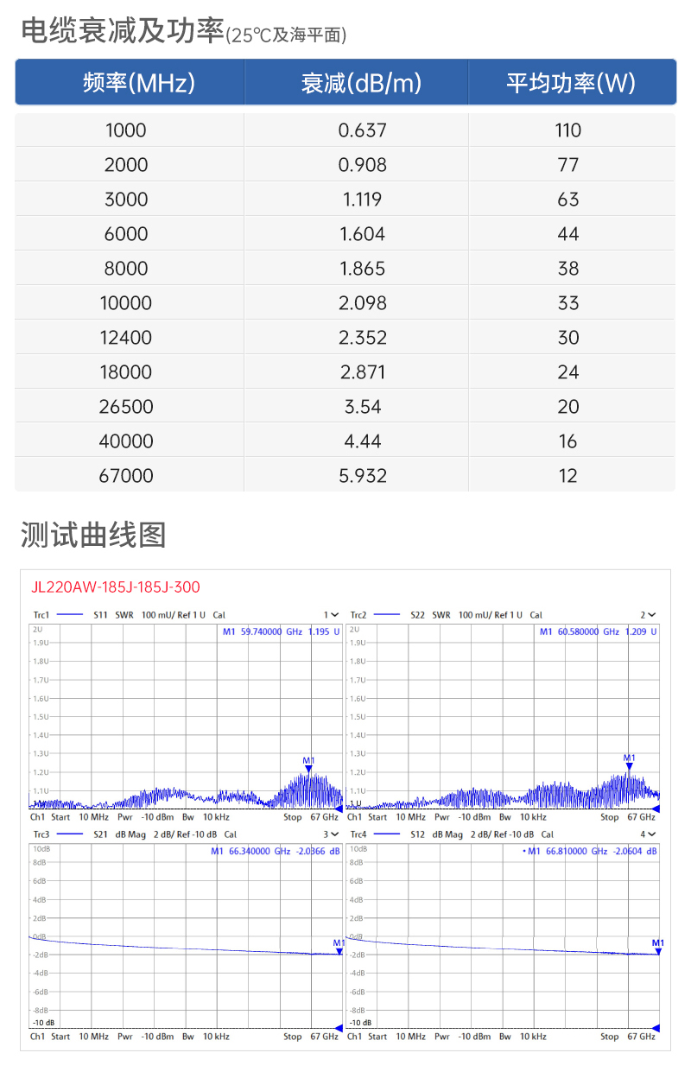Viewport: 691px width, 1072px height.
Task: Click the frequency cell reading 3000
Action: 126,200
